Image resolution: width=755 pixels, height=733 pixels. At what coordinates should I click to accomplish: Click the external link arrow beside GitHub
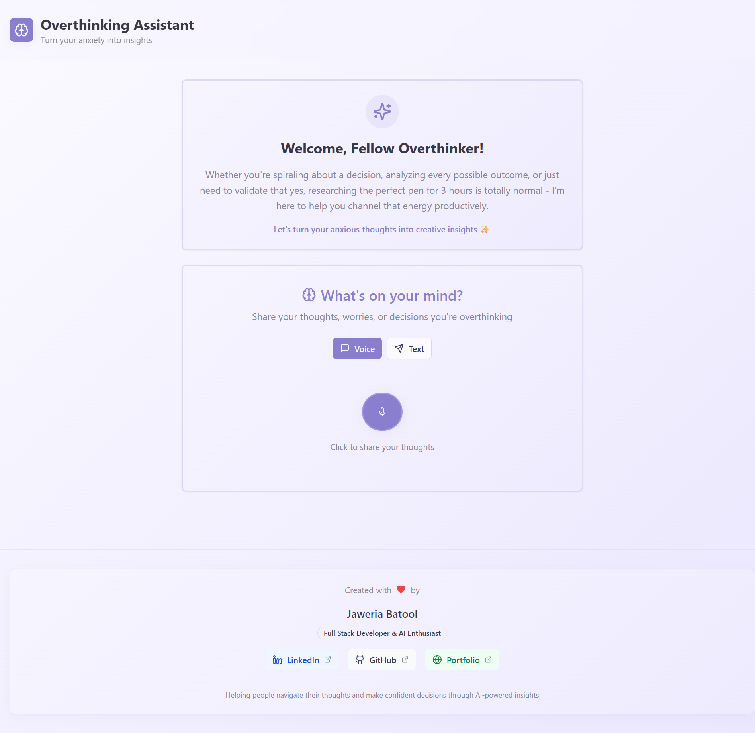pyautogui.click(x=405, y=660)
